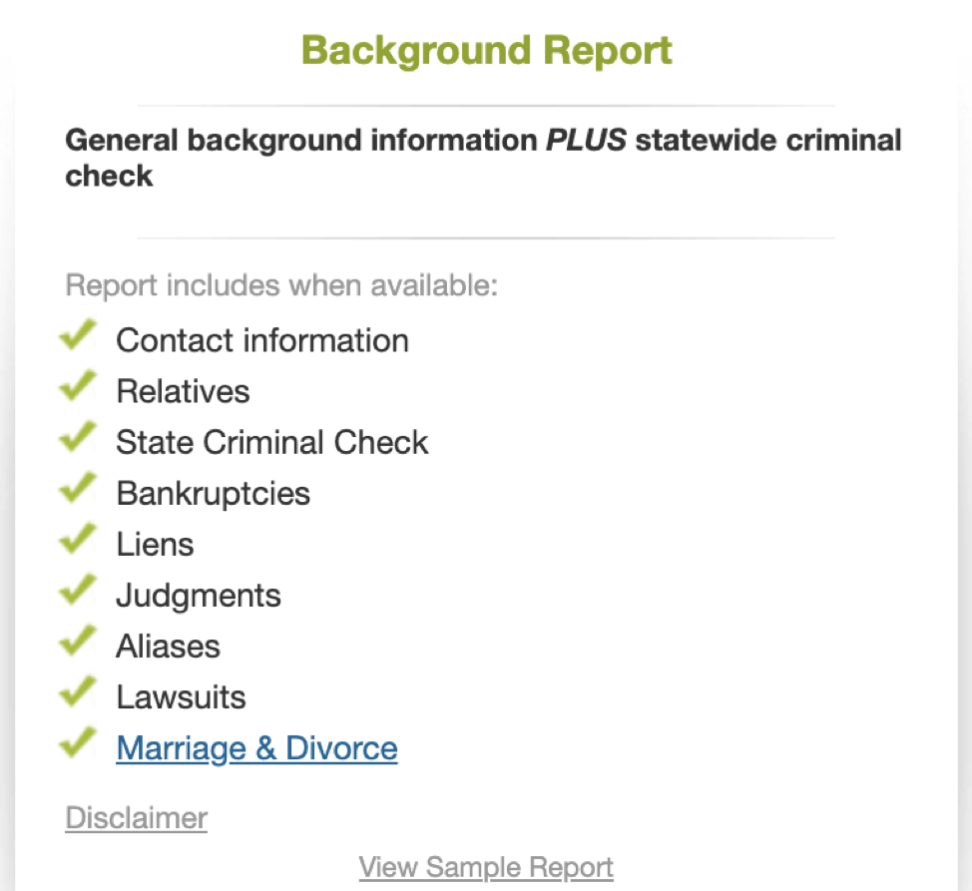Select the State Criminal Check checkmark icon
The image size is (972, 891).
[x=78, y=436]
